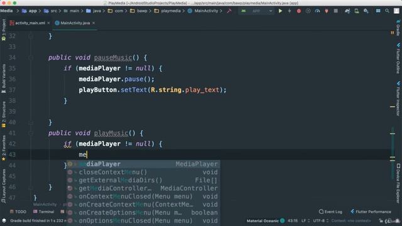Click the hammer Make Project icon

pos(229,11)
